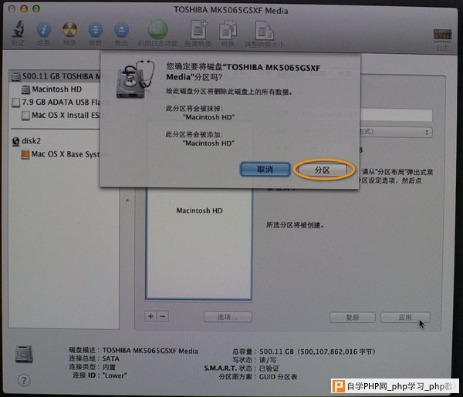Image resolution: width=463 pixels, height=397 pixels.
Task: Open the Log icon in the toolbar
Action: point(442,34)
